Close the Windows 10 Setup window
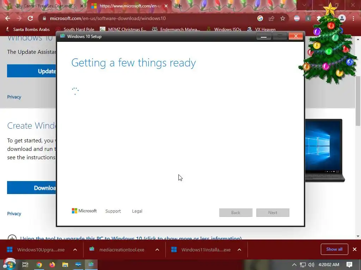The width and height of the screenshot is (361, 270). [x=296, y=36]
